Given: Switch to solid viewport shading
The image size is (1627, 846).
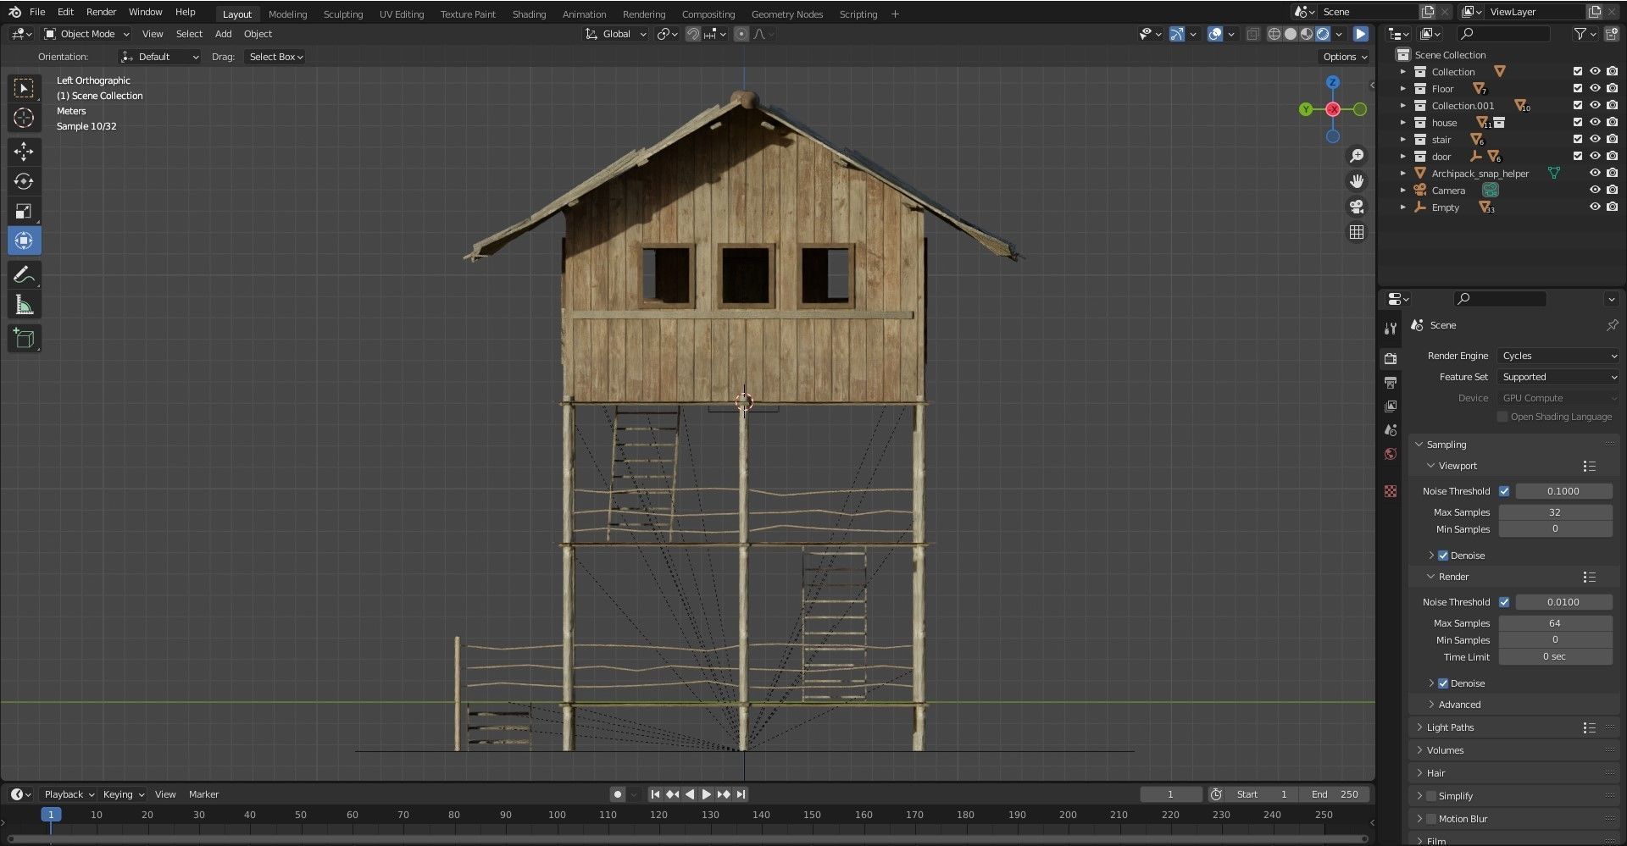Looking at the screenshot, I should coord(1290,34).
